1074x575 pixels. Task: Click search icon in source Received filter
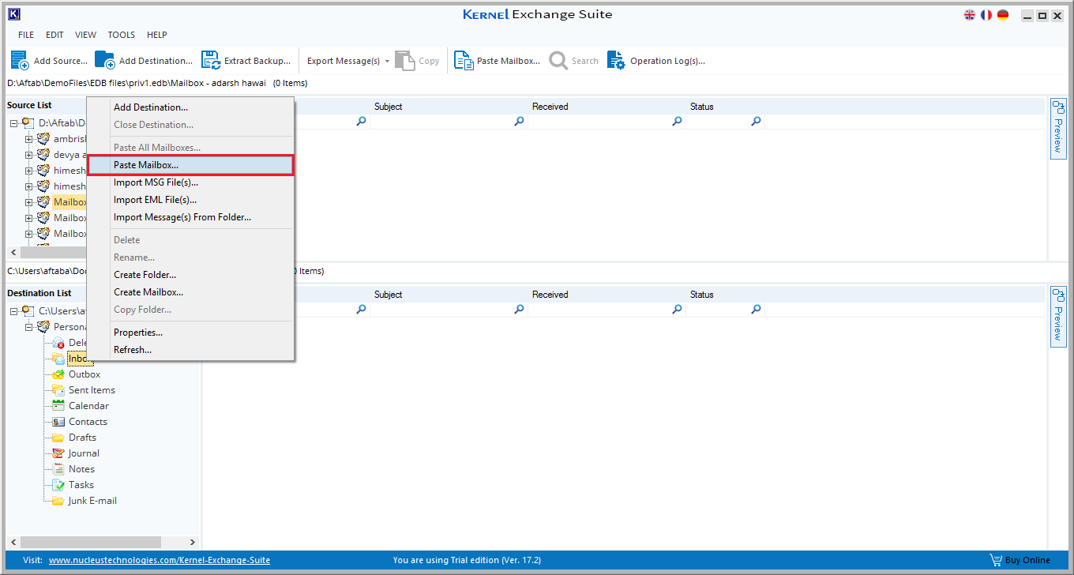click(678, 122)
